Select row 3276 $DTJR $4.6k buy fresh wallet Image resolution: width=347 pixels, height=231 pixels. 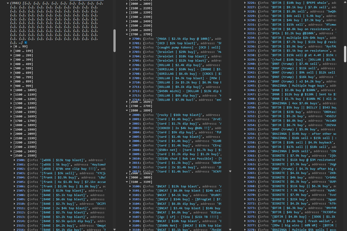pos(291,221)
